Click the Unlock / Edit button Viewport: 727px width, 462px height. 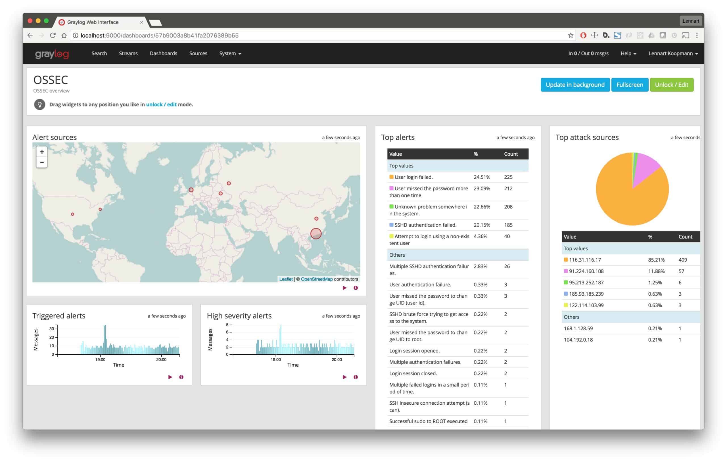click(671, 85)
